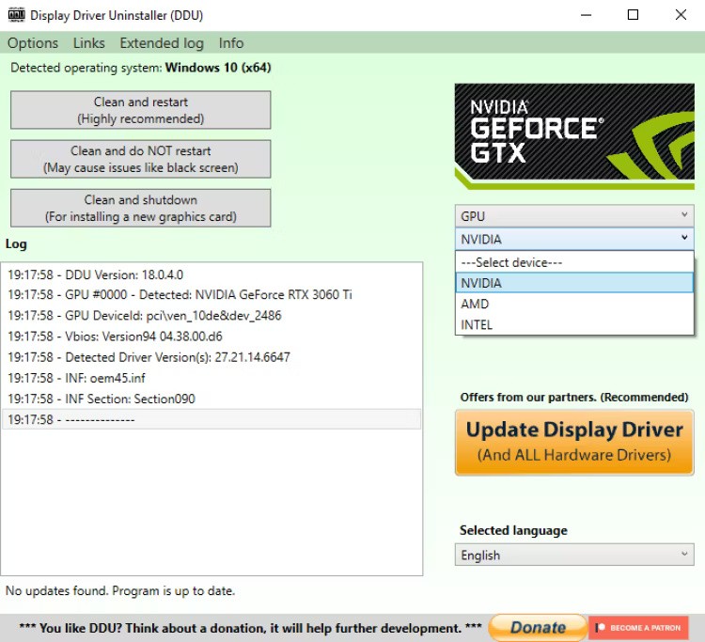Open the Info menu
Image resolution: width=705 pixels, height=642 pixels.
(231, 43)
